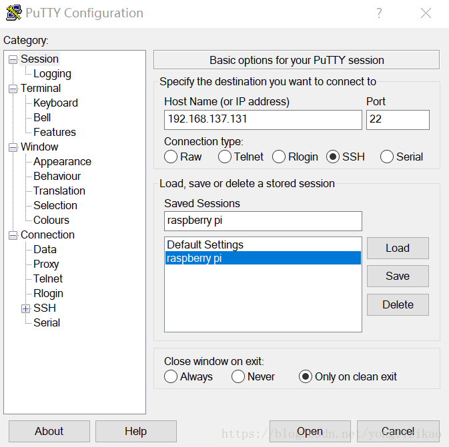Select the Telnet connection type radio button
Viewport: 449px width, 447px height.
tap(224, 157)
